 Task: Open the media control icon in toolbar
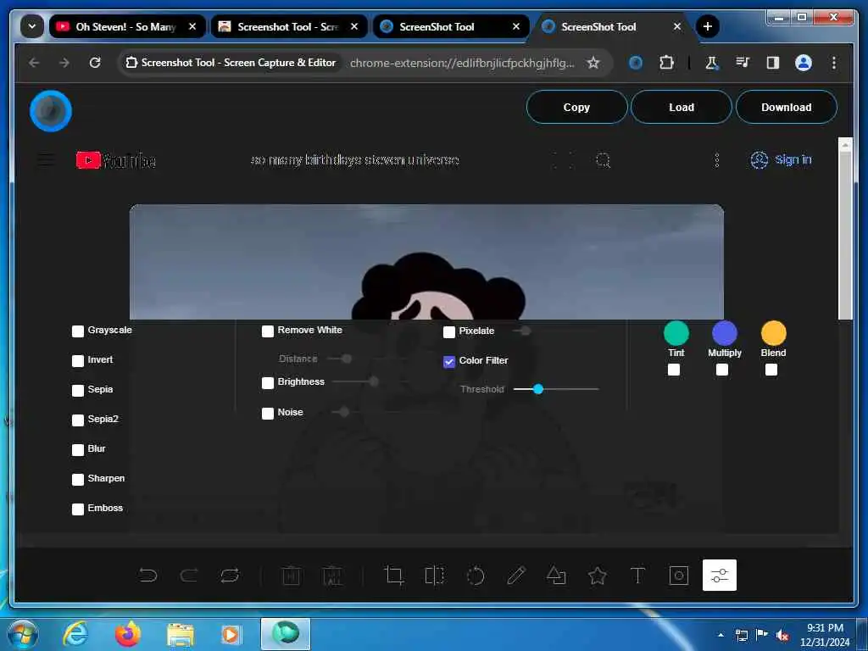click(x=743, y=63)
